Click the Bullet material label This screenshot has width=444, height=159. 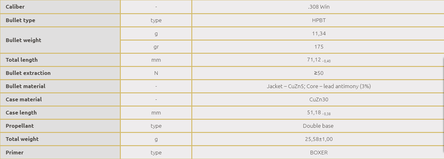tap(26, 86)
